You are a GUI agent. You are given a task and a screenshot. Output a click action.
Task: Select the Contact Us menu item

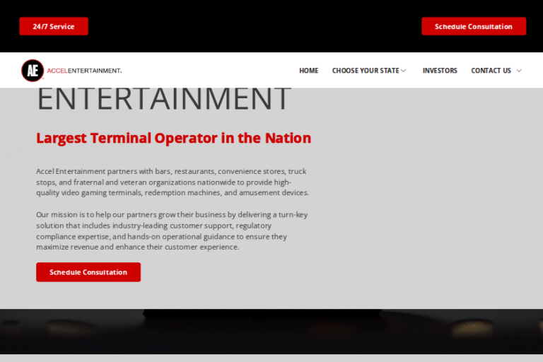click(x=491, y=71)
